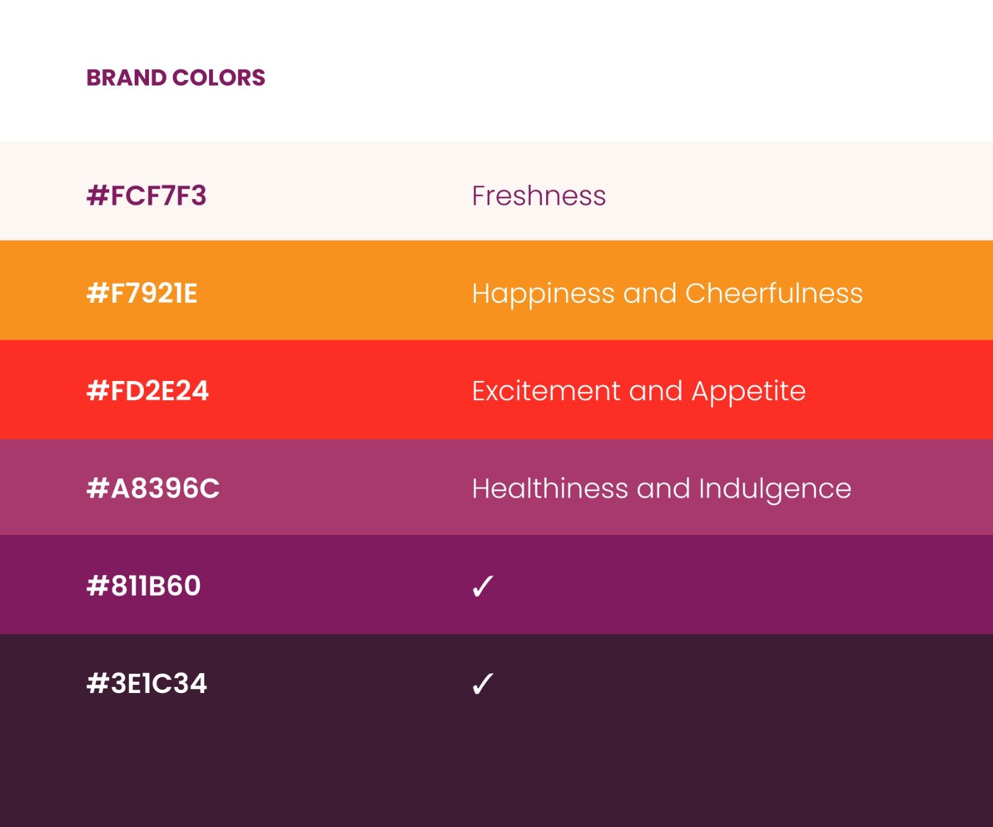The width and height of the screenshot is (993, 827).
Task: Select the BRAND COLORS heading
Action: pos(176,78)
